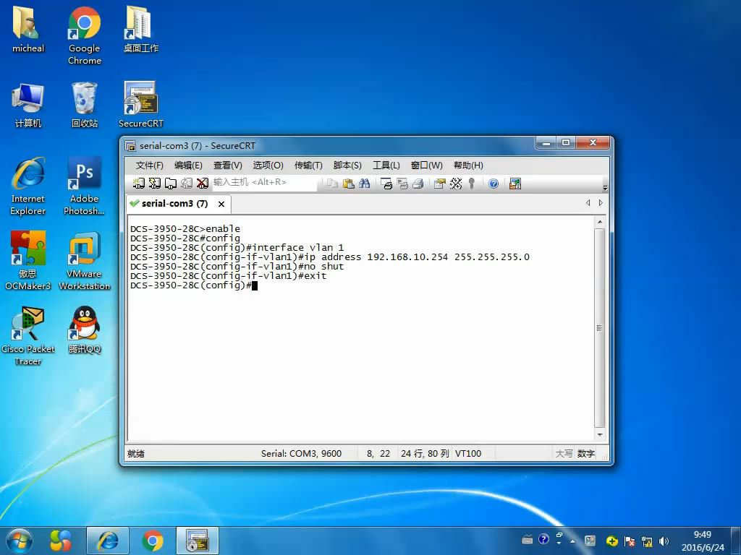Open the 脚本(S) menu
Image resolution: width=741 pixels, height=555 pixels.
click(x=347, y=165)
